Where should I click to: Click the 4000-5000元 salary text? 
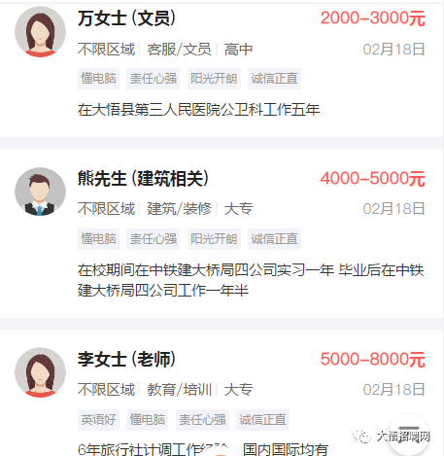click(373, 178)
